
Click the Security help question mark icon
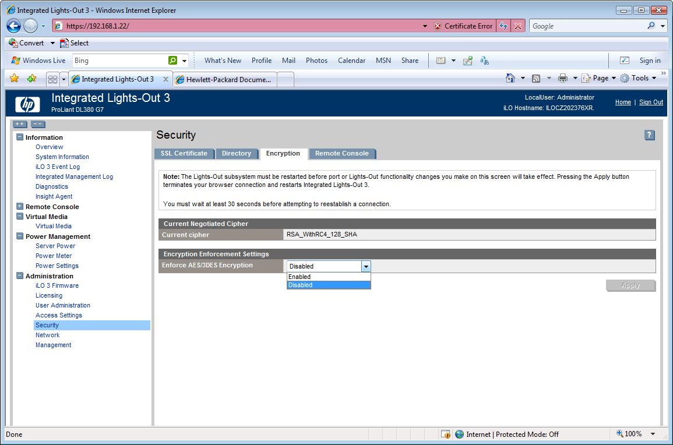point(649,135)
